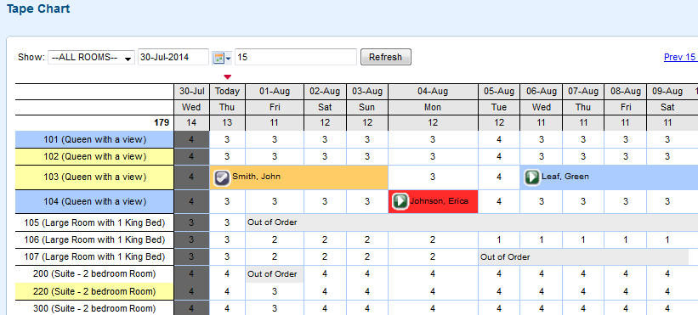Click the 02-Aug column header
This screenshot has width=698, height=315.
325,92
